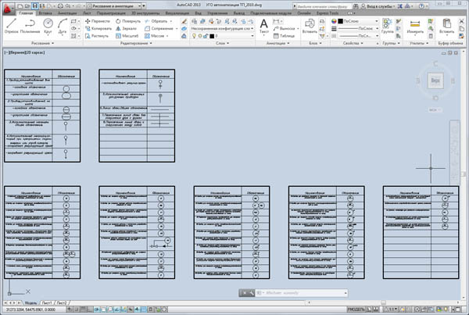Switch to the Лист1 layout tab
Screen dimensions: 469x315
pos(48,301)
